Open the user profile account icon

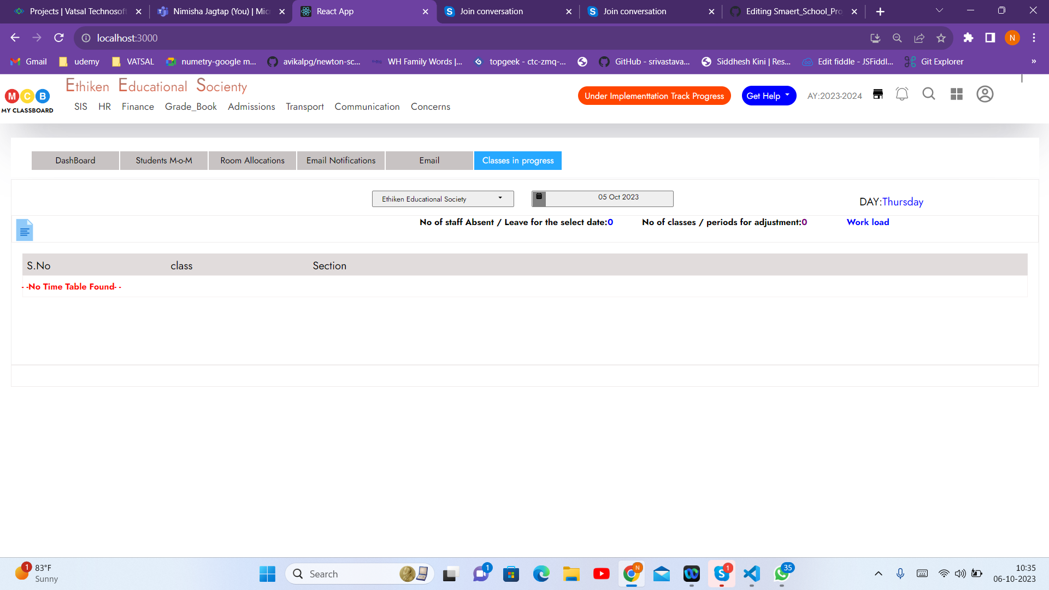pos(985,94)
